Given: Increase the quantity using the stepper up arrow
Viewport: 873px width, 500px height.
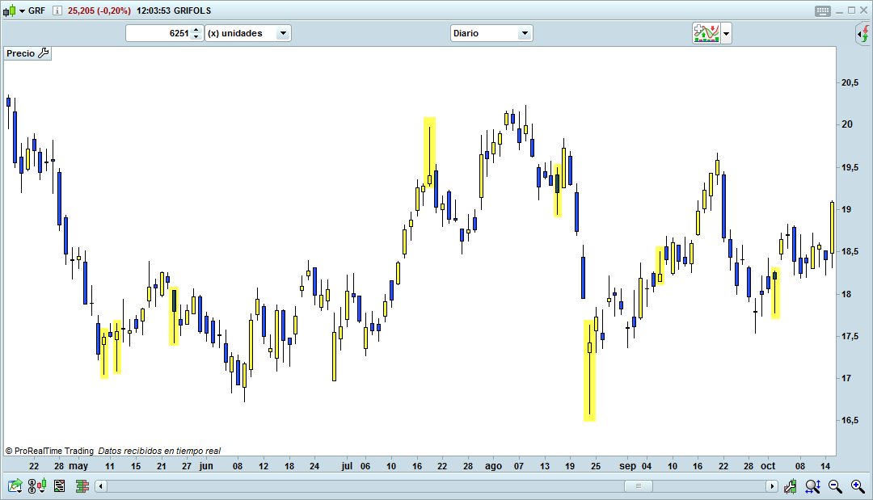Looking at the screenshot, I should [196, 29].
